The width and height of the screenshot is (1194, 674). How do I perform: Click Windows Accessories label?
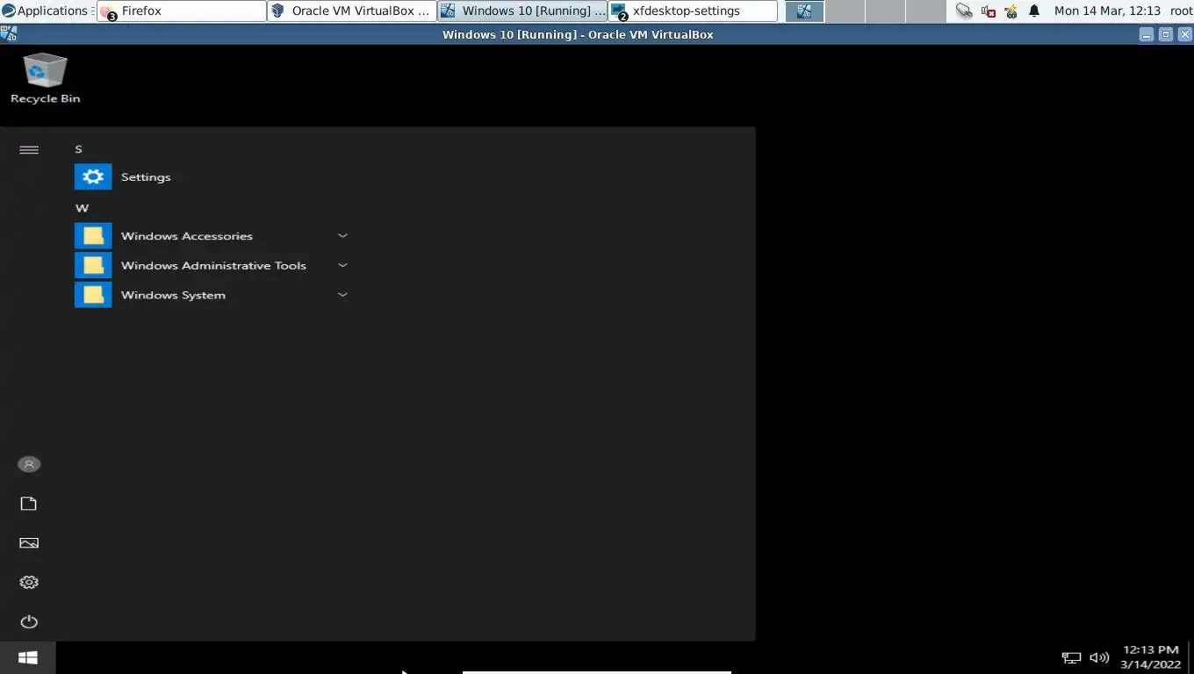point(187,236)
